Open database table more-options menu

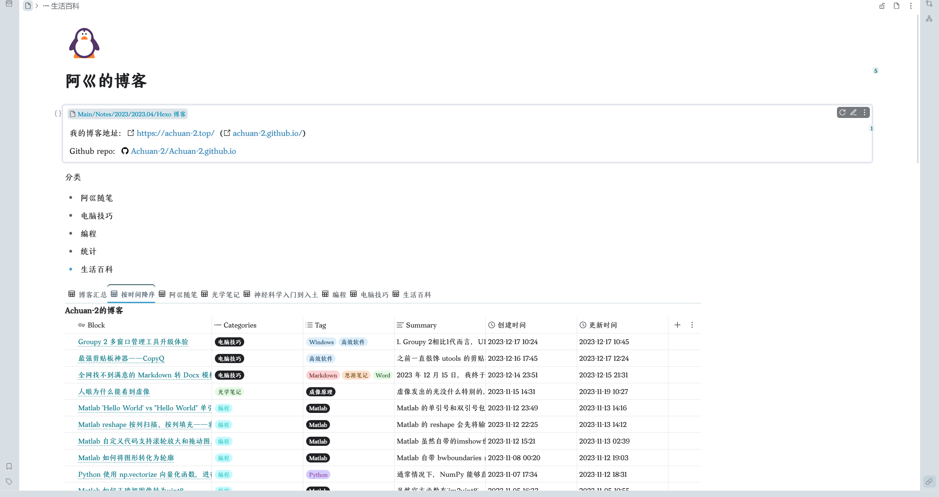[x=692, y=325]
